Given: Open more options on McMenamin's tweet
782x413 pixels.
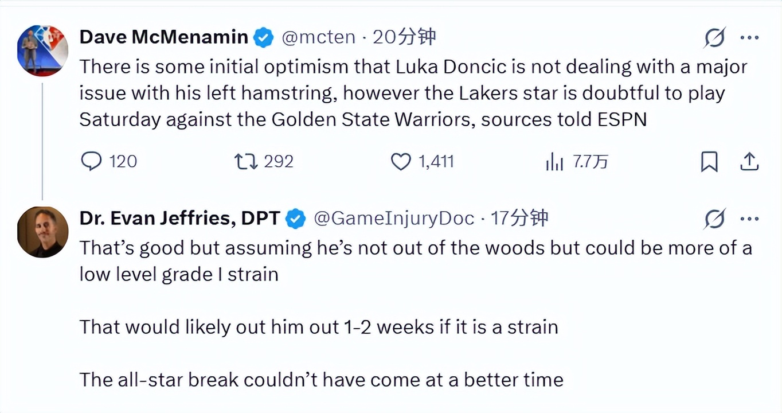Looking at the screenshot, I should (x=749, y=38).
